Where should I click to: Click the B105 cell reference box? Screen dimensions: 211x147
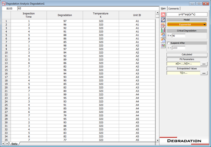(8, 8)
